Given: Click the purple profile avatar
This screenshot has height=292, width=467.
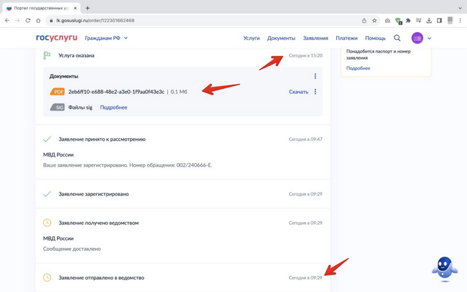Looking at the screenshot, I should pos(417,38).
